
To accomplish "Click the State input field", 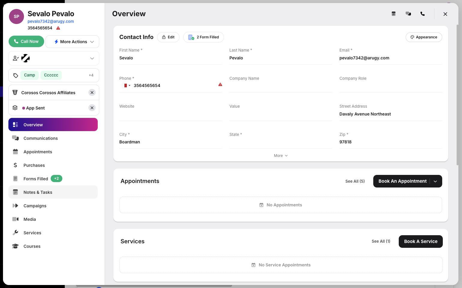I will [x=281, y=142].
